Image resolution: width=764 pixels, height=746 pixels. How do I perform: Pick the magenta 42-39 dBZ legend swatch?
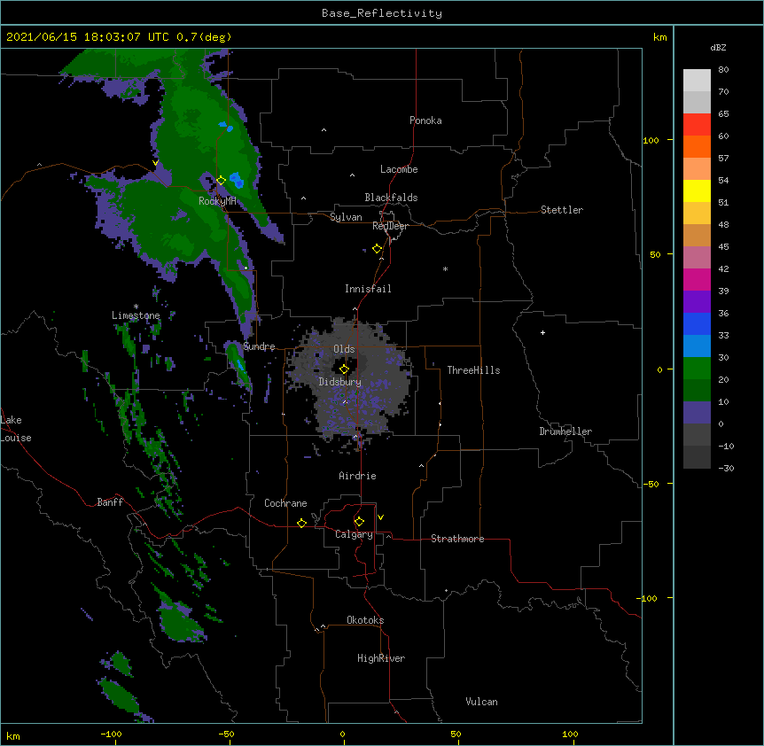pos(697,279)
